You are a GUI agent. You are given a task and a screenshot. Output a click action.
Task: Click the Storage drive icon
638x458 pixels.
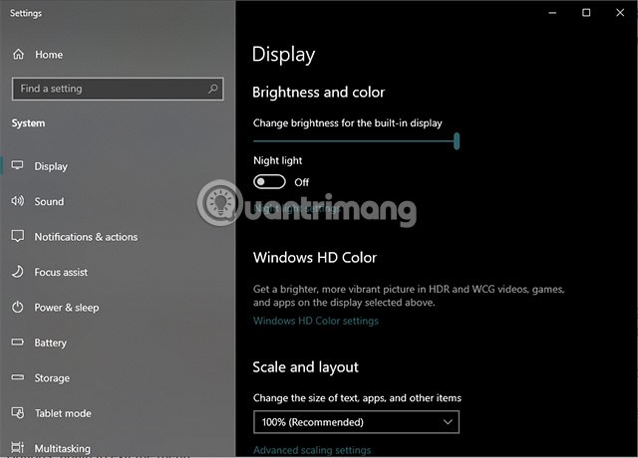pyautogui.click(x=18, y=378)
